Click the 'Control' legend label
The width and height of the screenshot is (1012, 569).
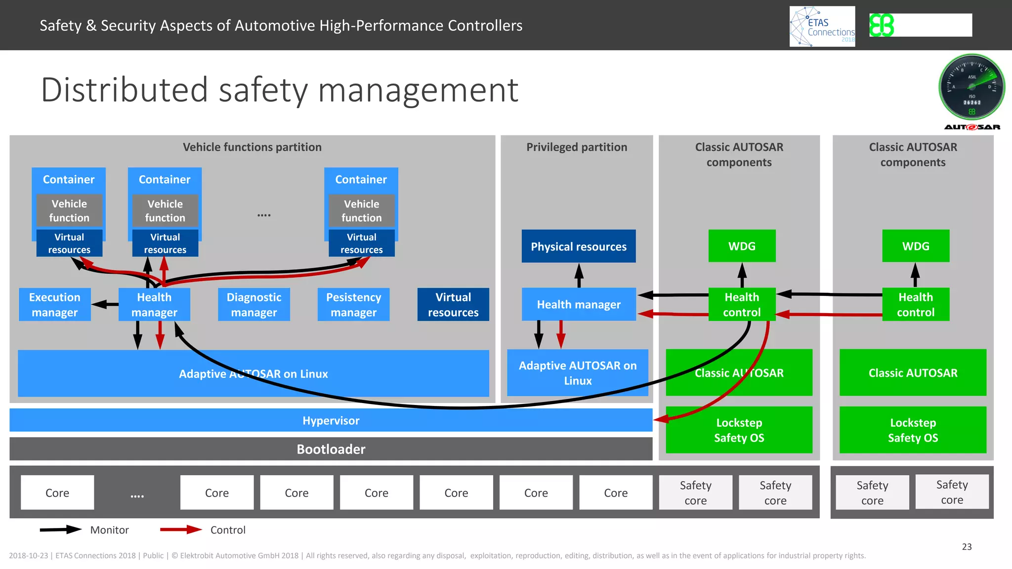click(x=228, y=530)
